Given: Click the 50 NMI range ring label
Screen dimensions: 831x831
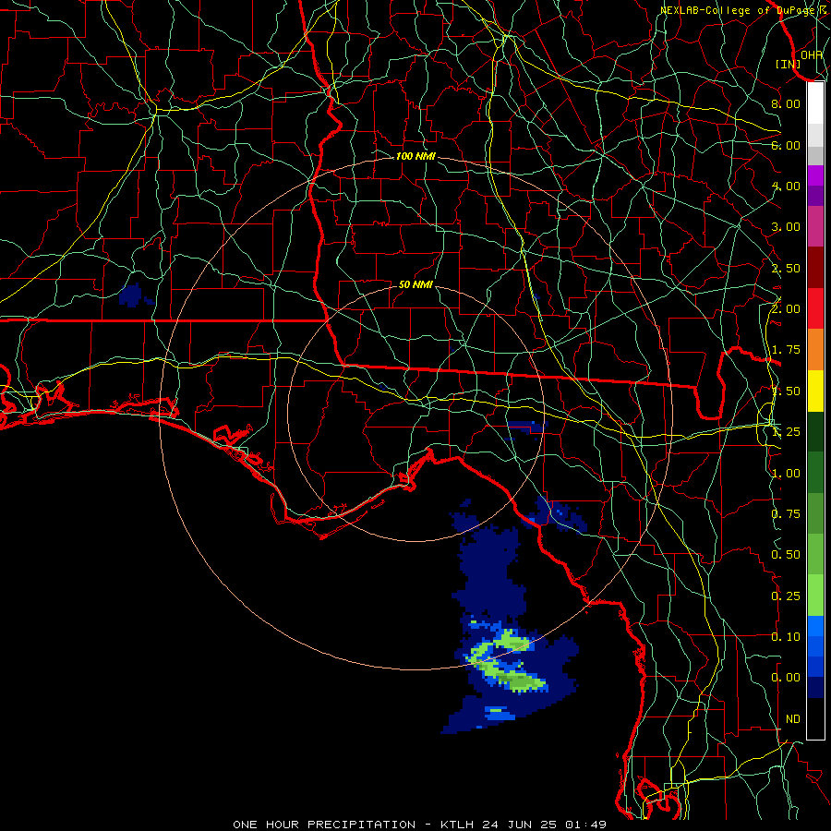Looking at the screenshot, I should 415,284.
